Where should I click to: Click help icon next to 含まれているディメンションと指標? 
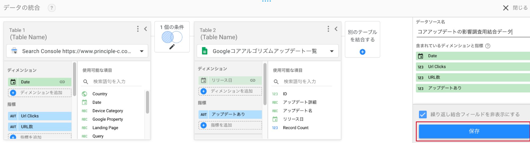(x=488, y=46)
